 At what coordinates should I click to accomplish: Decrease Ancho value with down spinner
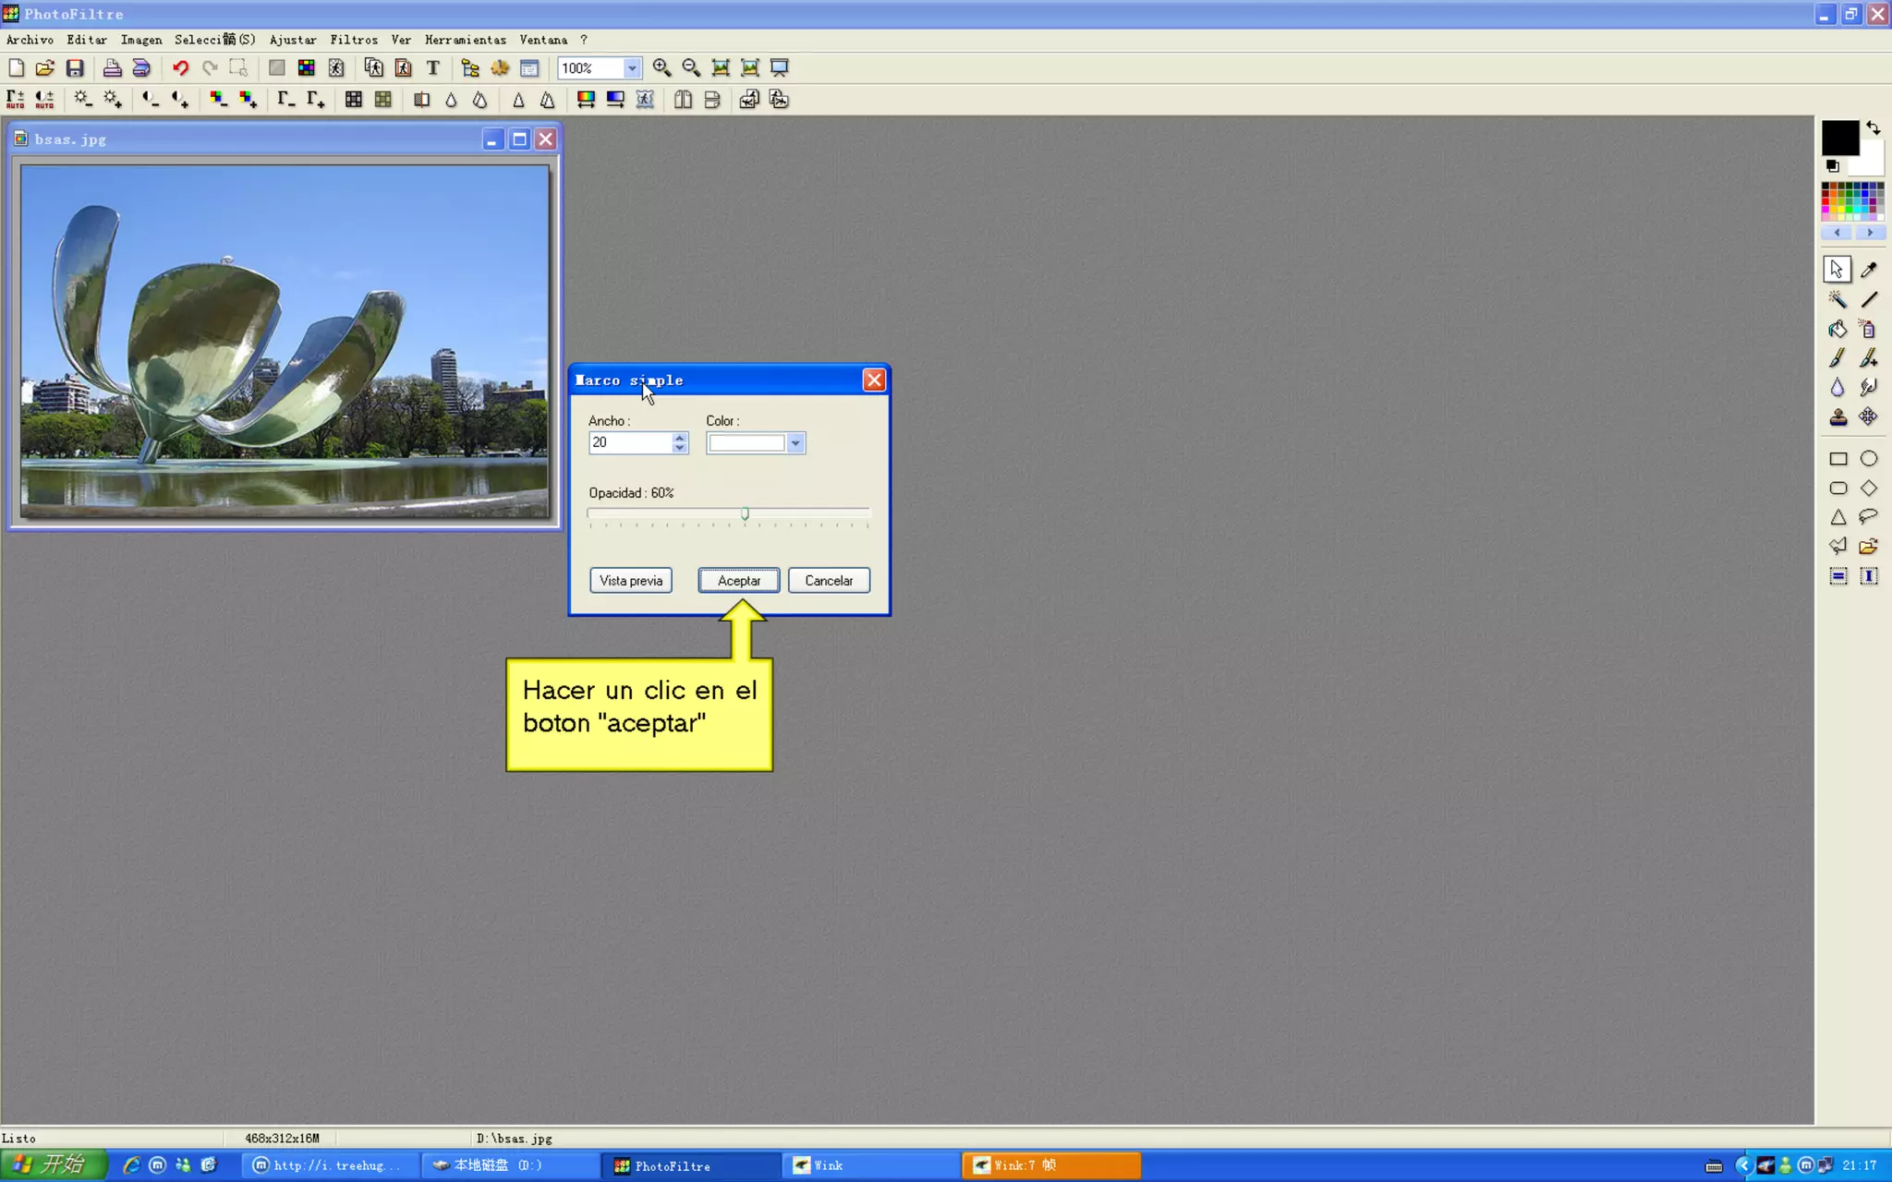point(680,449)
